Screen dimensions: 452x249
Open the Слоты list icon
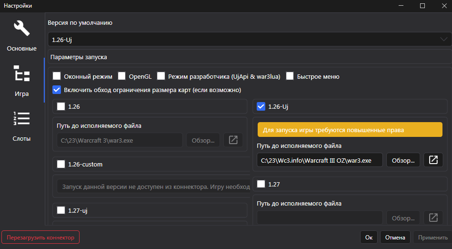coord(21,119)
